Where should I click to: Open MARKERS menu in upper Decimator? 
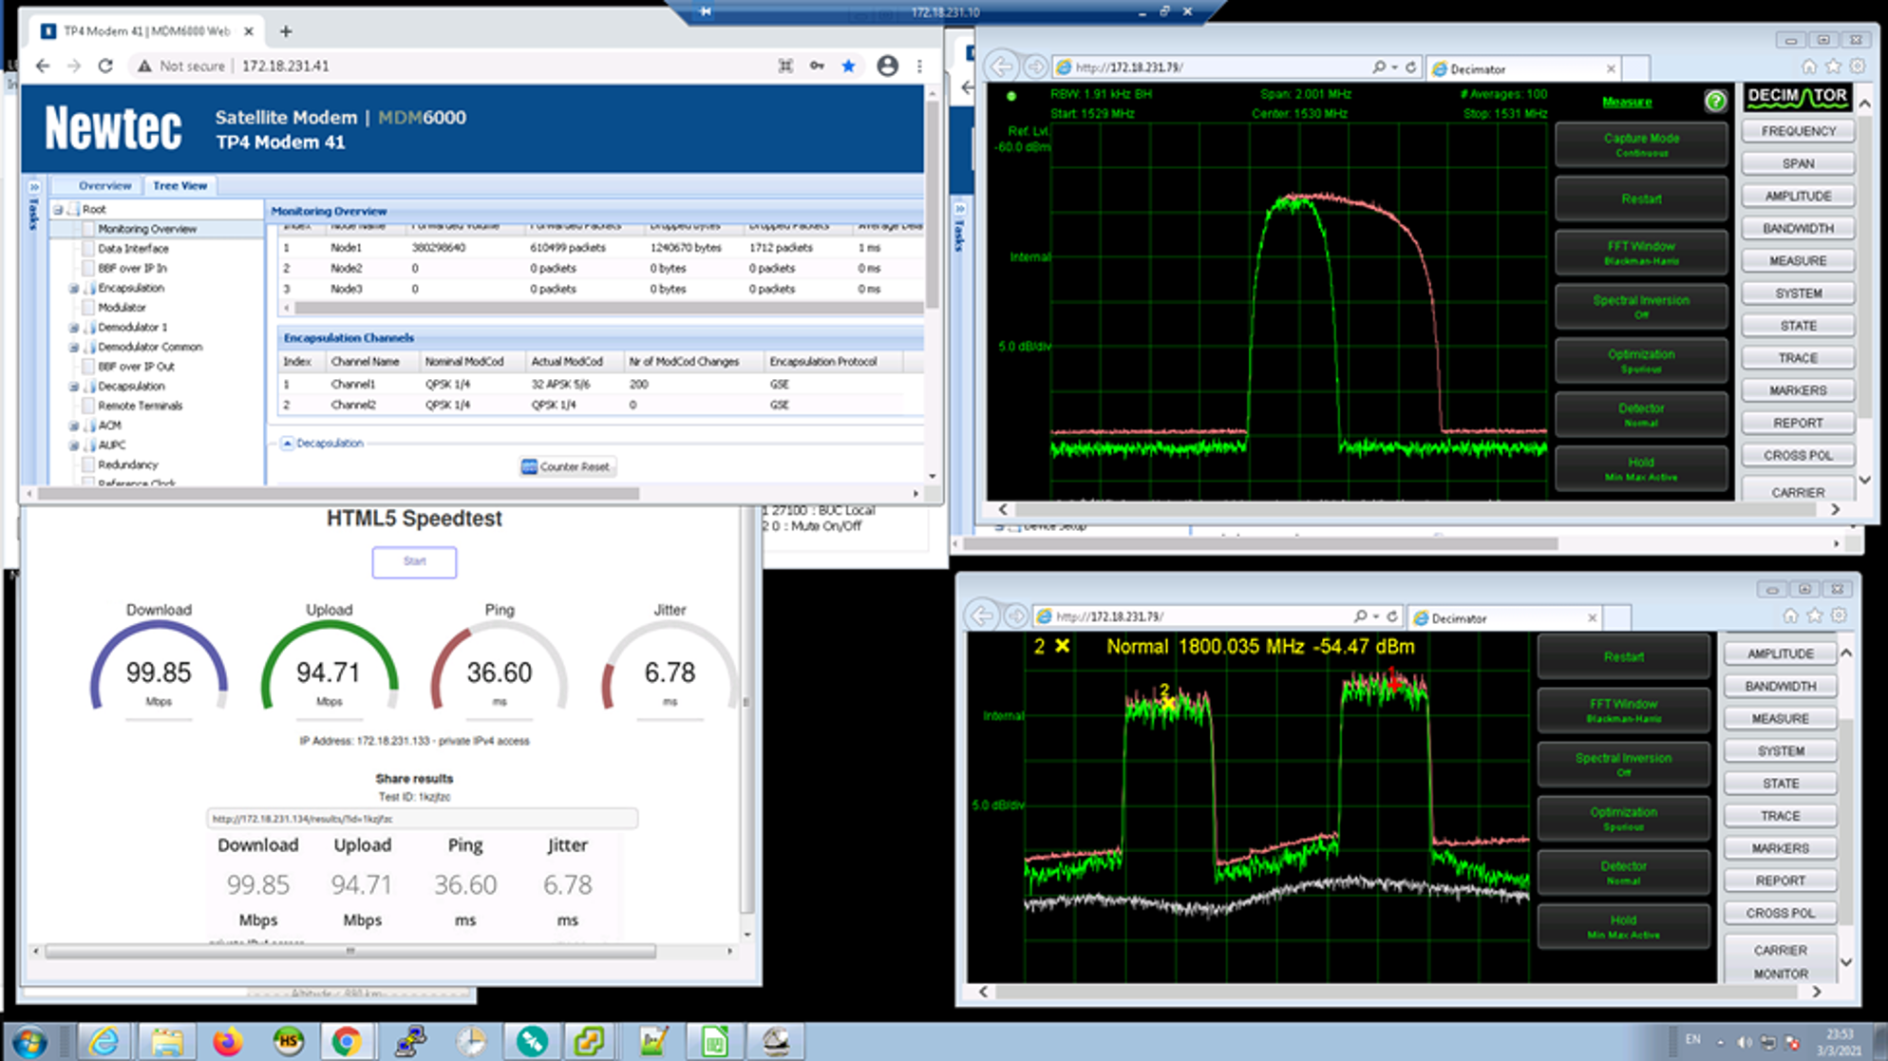tap(1798, 390)
